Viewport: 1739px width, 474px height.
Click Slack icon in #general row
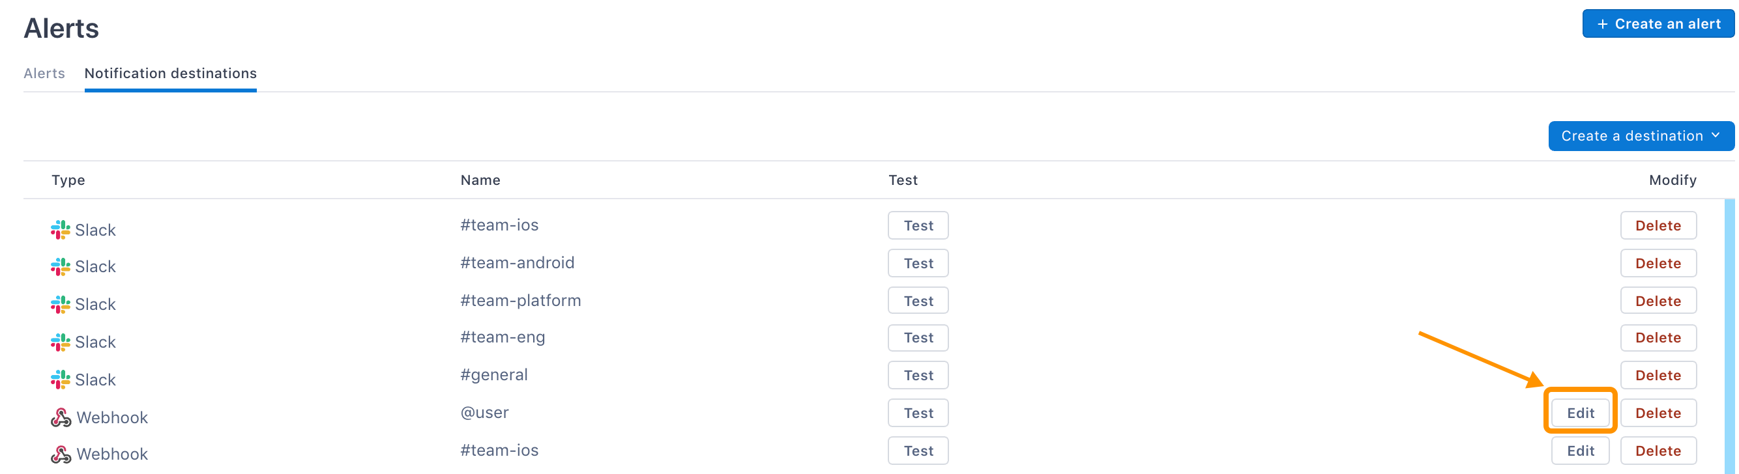[x=60, y=380]
